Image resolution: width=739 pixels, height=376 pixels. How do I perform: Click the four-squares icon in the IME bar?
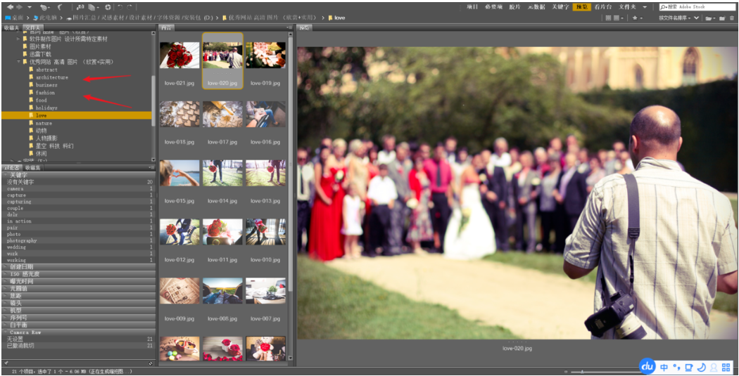pos(726,368)
